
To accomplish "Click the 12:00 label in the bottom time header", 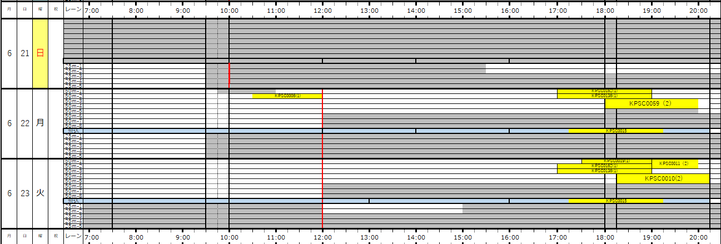I will 323,237.
